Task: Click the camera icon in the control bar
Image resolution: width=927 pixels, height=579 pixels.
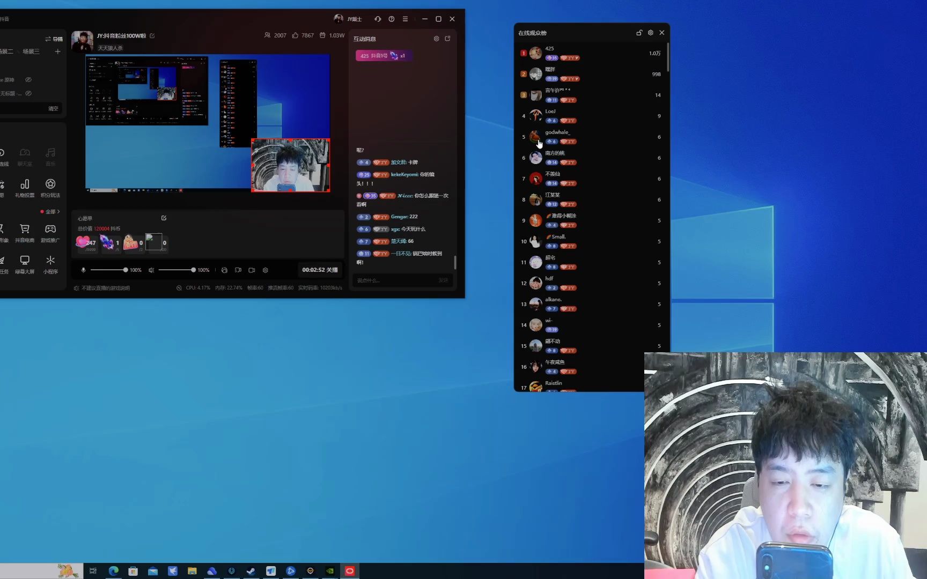Action: click(252, 270)
